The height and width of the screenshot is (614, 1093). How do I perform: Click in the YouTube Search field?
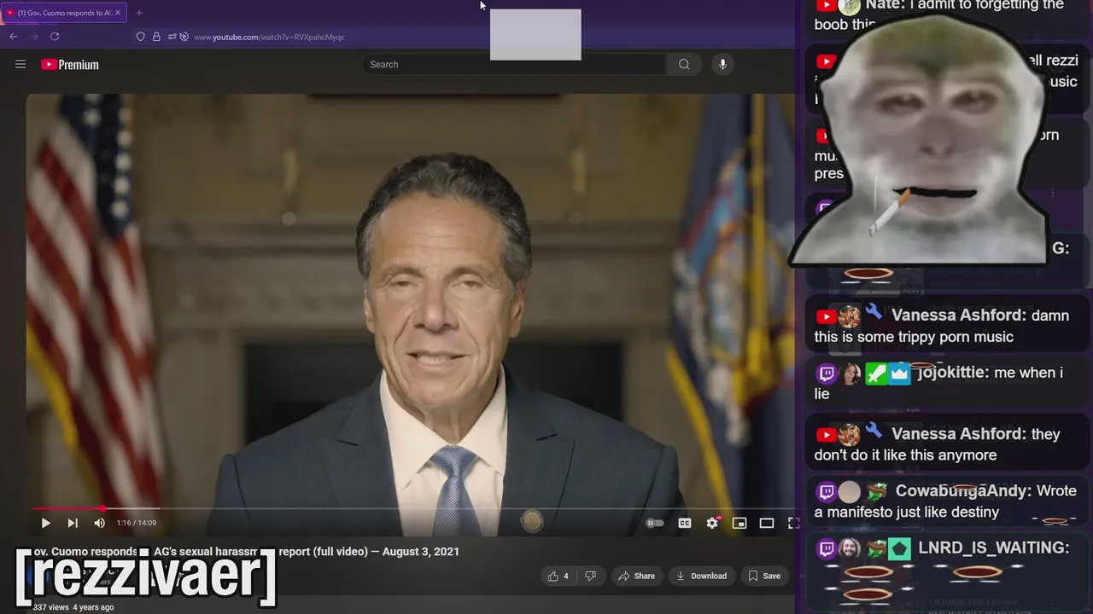(516, 64)
